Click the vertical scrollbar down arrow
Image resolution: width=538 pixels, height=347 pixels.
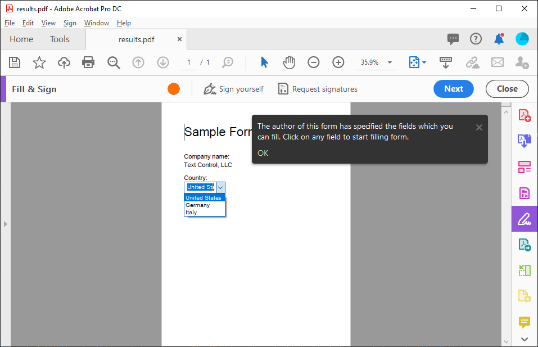coord(506,342)
